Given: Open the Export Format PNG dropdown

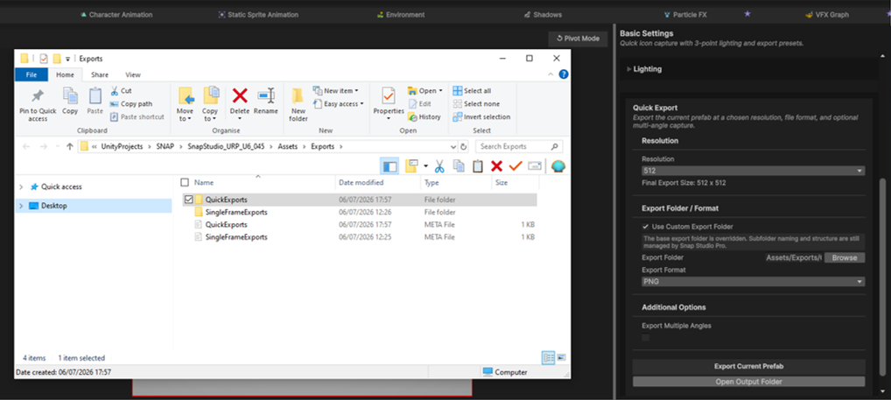Looking at the screenshot, I should tap(753, 281).
